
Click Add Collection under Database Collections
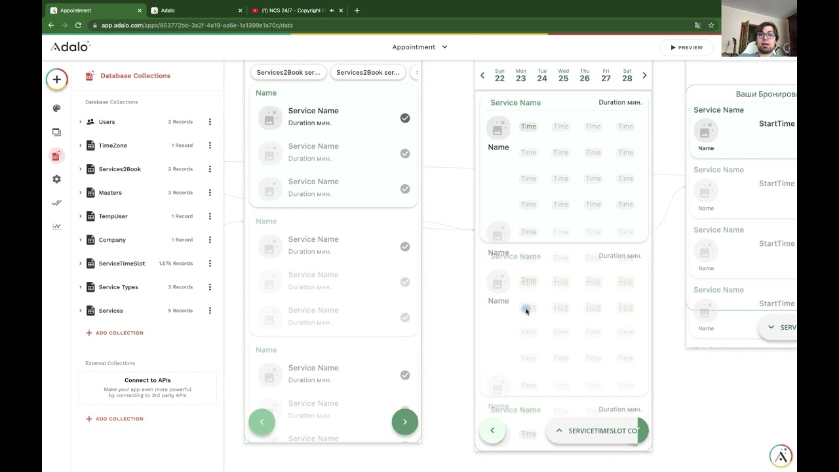(x=115, y=333)
